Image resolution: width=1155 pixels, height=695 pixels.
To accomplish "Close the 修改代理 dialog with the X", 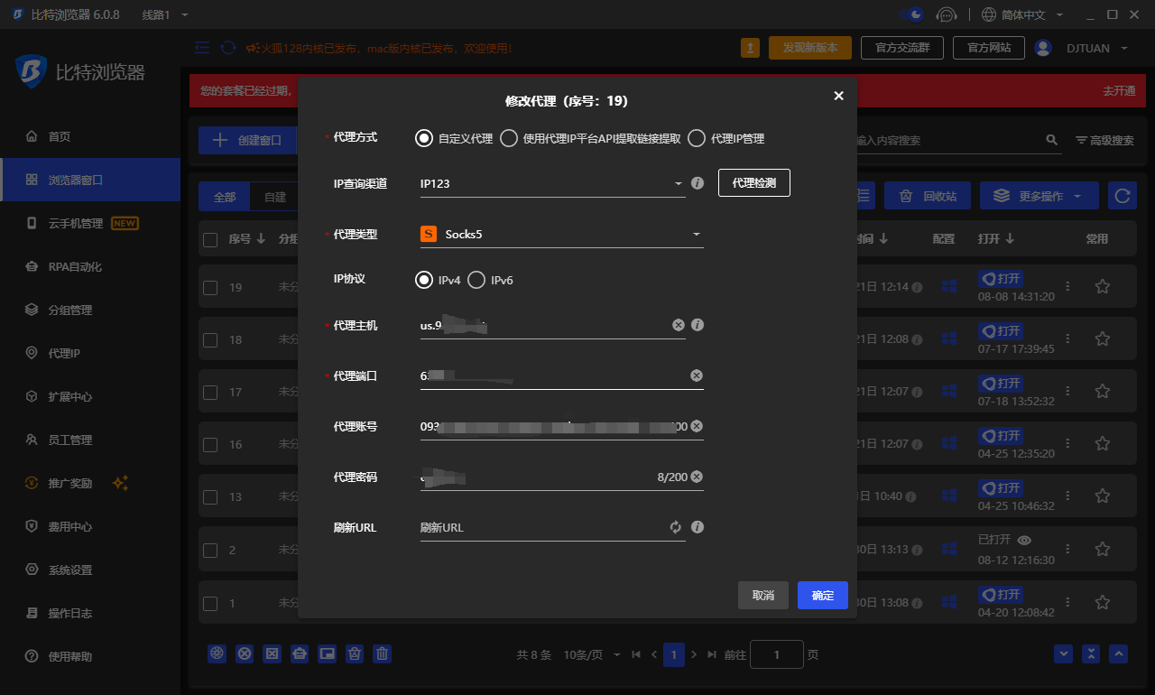I will pyautogui.click(x=838, y=96).
